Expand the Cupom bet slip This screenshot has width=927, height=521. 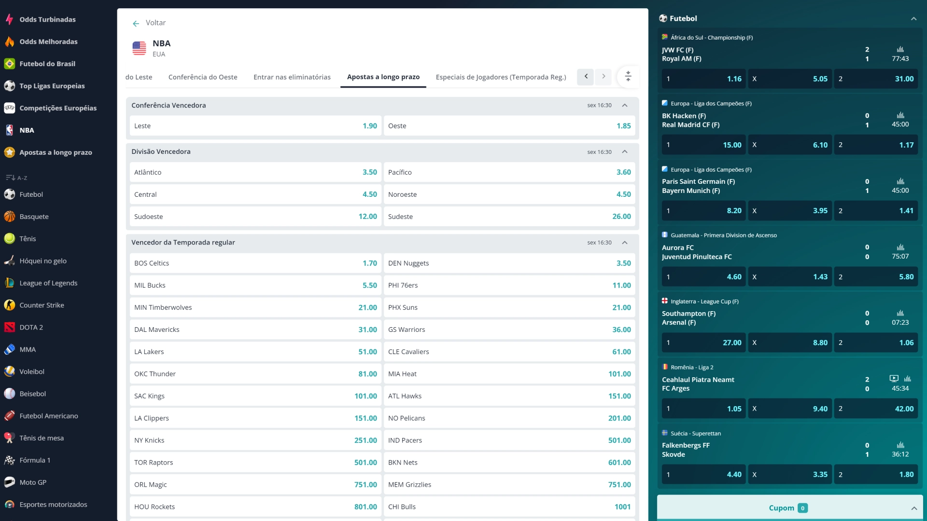click(x=913, y=508)
